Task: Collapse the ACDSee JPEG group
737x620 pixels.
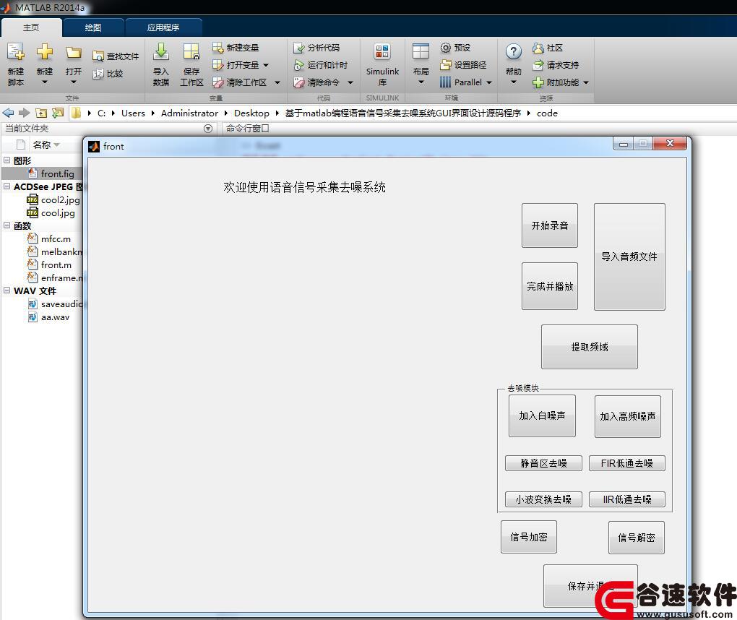Action: coord(7,186)
